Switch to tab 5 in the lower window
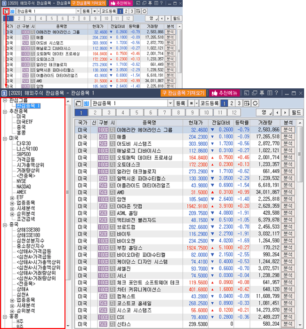 [137, 113]
